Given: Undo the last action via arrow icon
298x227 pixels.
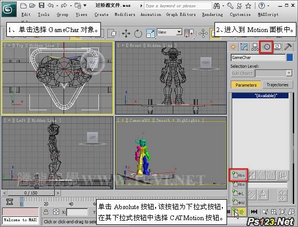Looking at the screenshot, I should [x=50, y=5].
